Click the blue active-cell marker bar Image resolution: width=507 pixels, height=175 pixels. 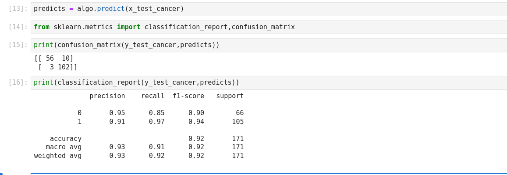(x=1, y=174)
